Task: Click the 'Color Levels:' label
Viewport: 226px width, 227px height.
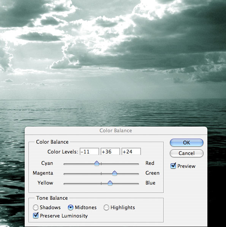Action: pos(63,152)
